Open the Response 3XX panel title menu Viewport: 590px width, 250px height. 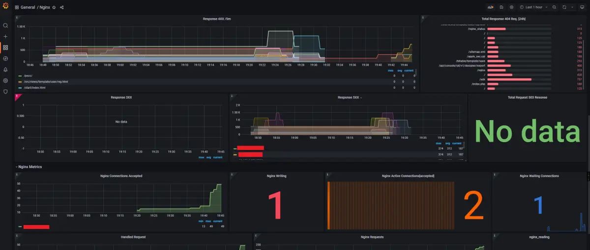(121, 97)
